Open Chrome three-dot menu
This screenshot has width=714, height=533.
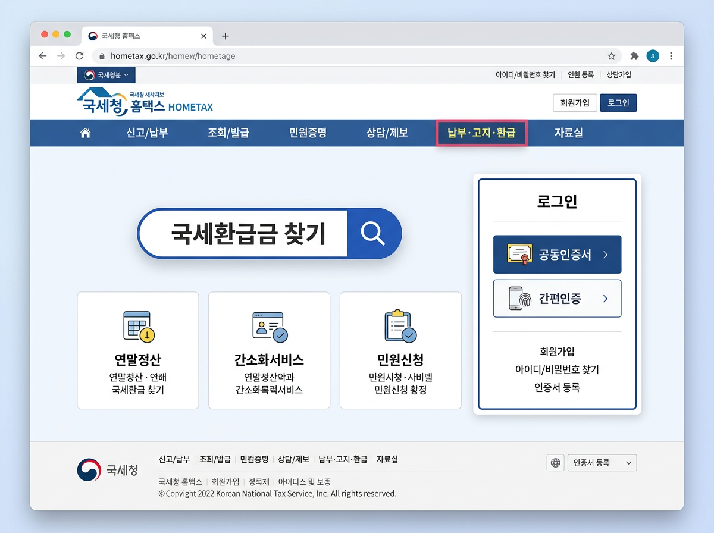671,56
